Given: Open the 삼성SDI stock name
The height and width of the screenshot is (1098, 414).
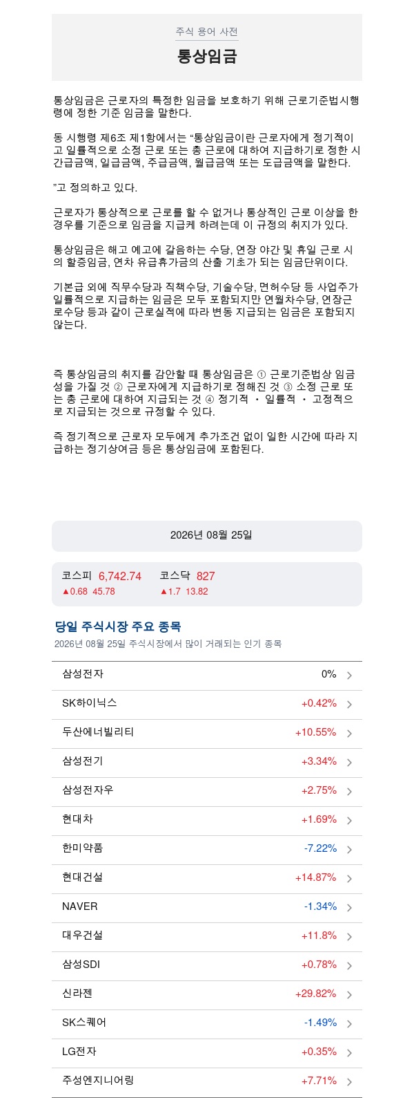Looking at the screenshot, I should pos(81,965).
